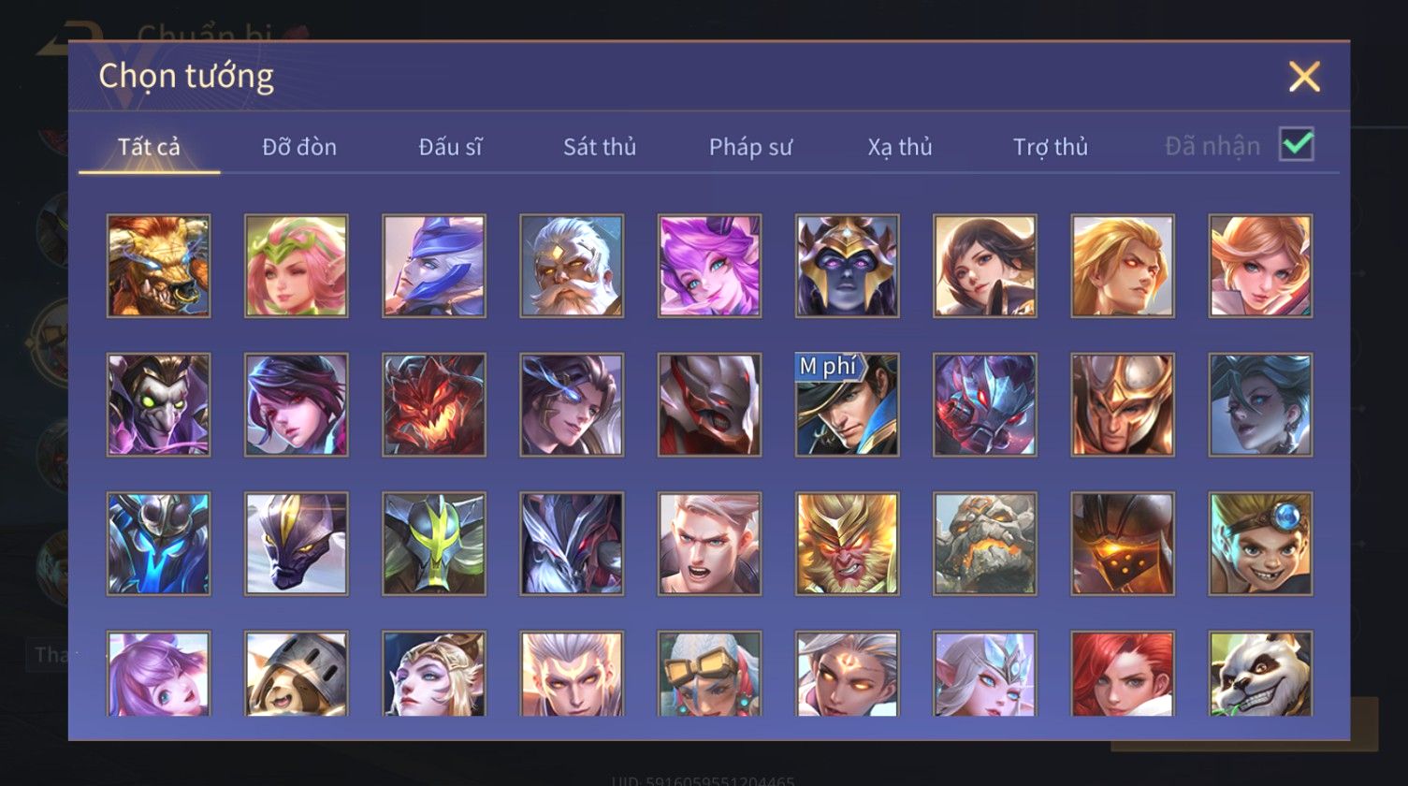This screenshot has height=786, width=1408.
Task: Pick the red-haired woman hero portrait
Action: [1123, 674]
